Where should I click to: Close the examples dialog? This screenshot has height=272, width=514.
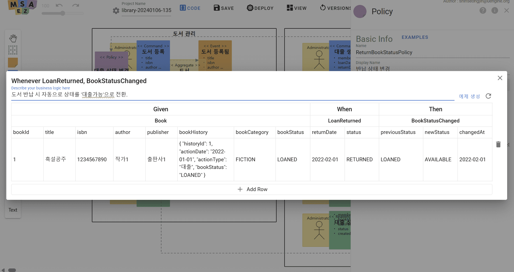click(500, 78)
